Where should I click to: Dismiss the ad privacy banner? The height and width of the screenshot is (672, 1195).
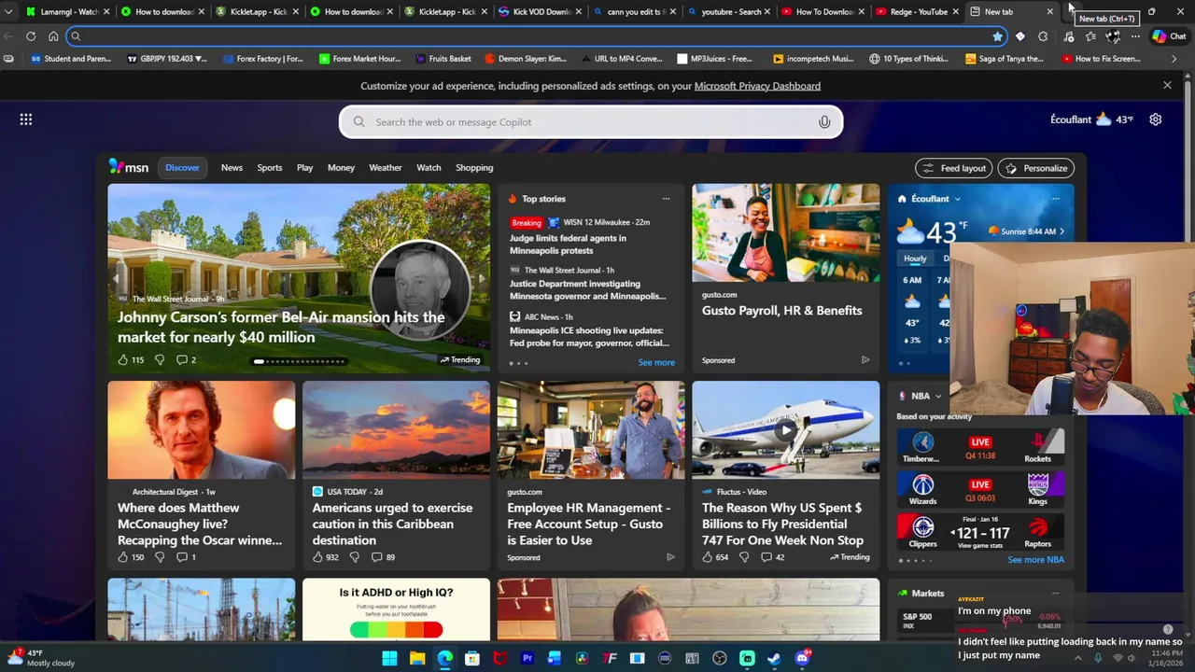(x=1167, y=86)
